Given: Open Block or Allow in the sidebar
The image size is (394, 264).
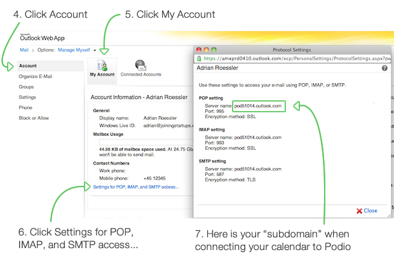Looking at the screenshot, I should 34,118.
